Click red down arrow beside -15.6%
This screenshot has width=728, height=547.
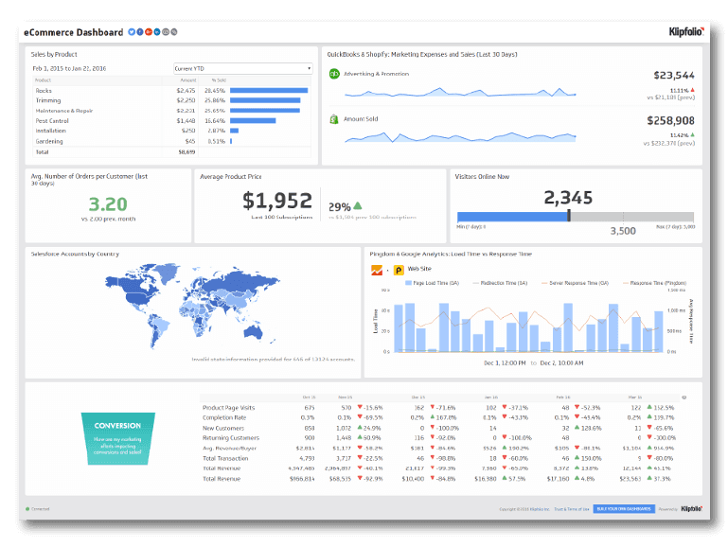[x=360, y=407]
